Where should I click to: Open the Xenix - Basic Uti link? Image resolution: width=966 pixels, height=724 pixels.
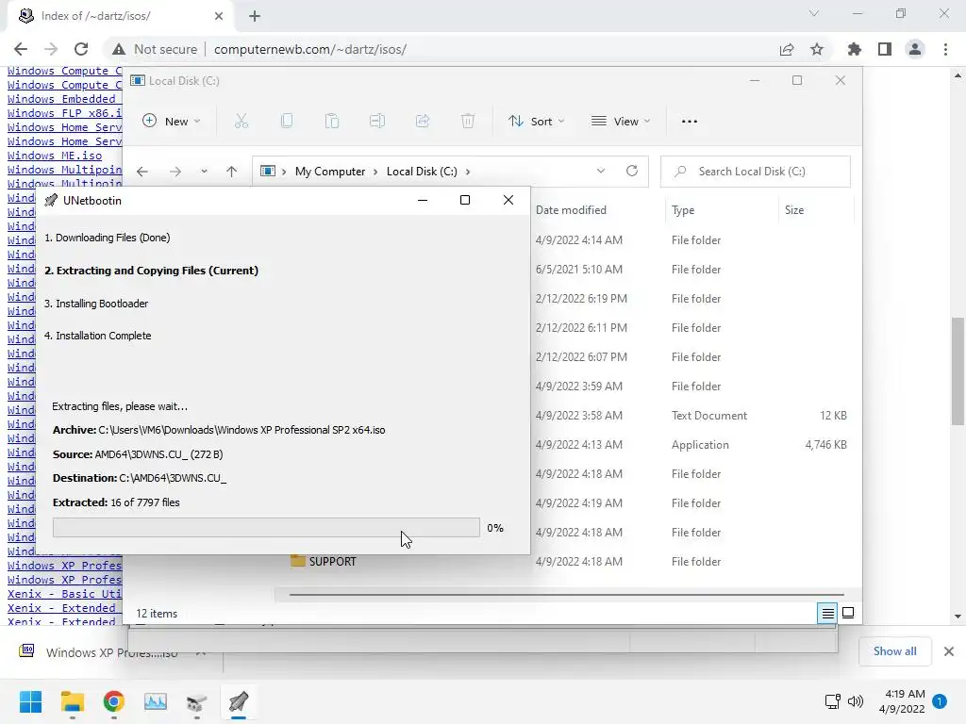(65, 594)
